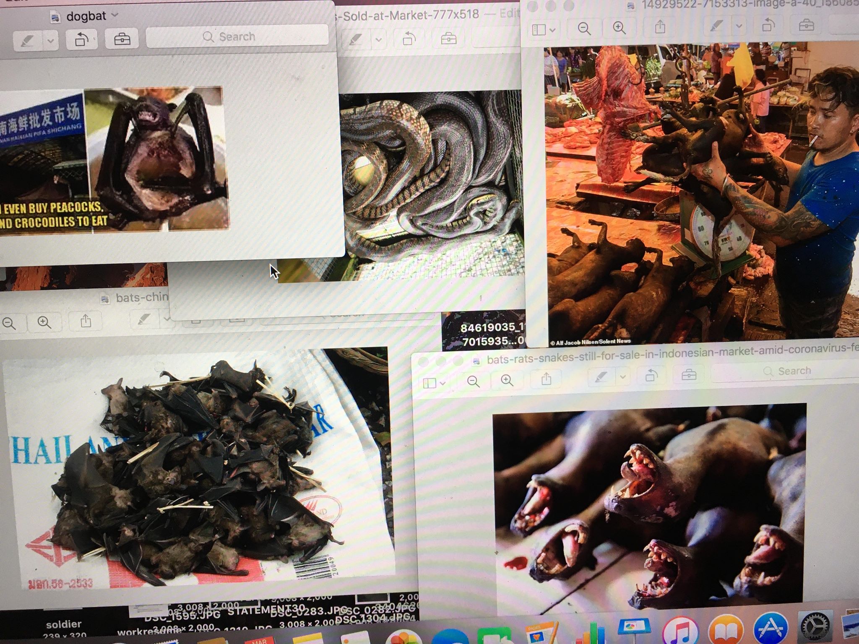Zoom out in bats-rats-snakes window
Image resolution: width=859 pixels, height=644 pixels.
(x=473, y=381)
